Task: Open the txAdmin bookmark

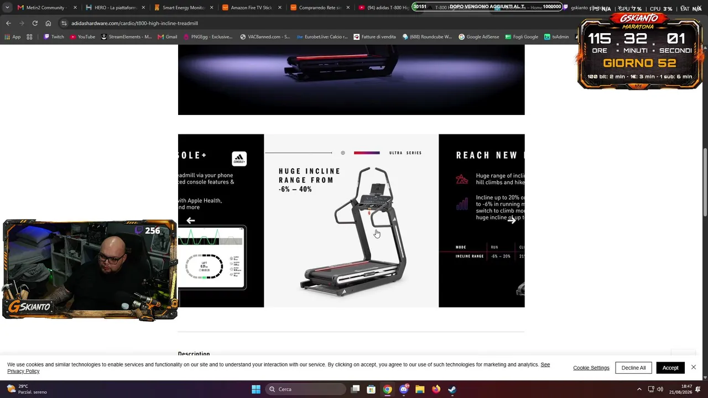Action: point(556,37)
